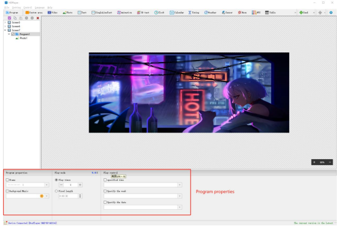Image resolution: width=341 pixels, height=229 pixels.
Task: Add an Animation item from the toolbar
Action: (125, 13)
